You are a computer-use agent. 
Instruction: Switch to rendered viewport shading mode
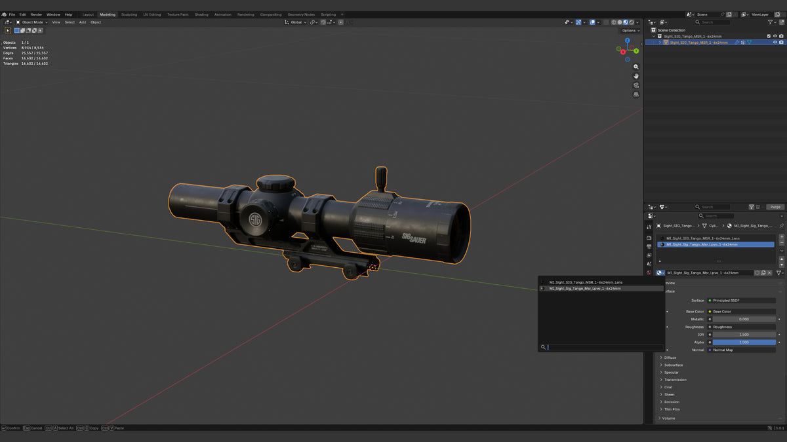633,22
